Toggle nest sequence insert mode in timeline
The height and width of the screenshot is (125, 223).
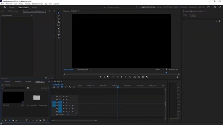(54, 87)
